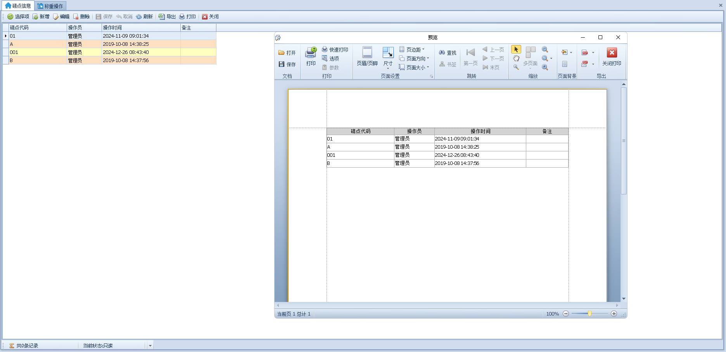Expand the 页面大小 page size dropdown
Viewport: 726px width, 352px height.
[428, 67]
